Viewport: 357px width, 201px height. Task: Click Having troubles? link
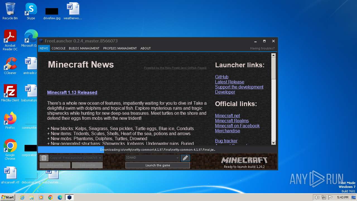pos(262,48)
